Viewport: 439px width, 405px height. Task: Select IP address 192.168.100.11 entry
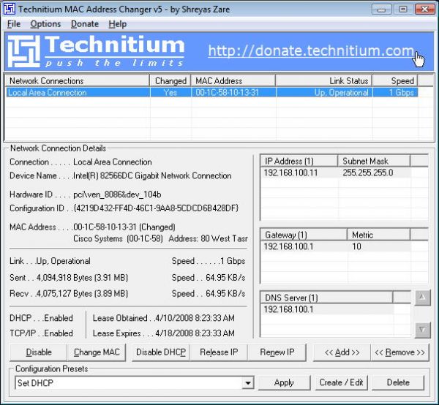pyautogui.click(x=290, y=173)
